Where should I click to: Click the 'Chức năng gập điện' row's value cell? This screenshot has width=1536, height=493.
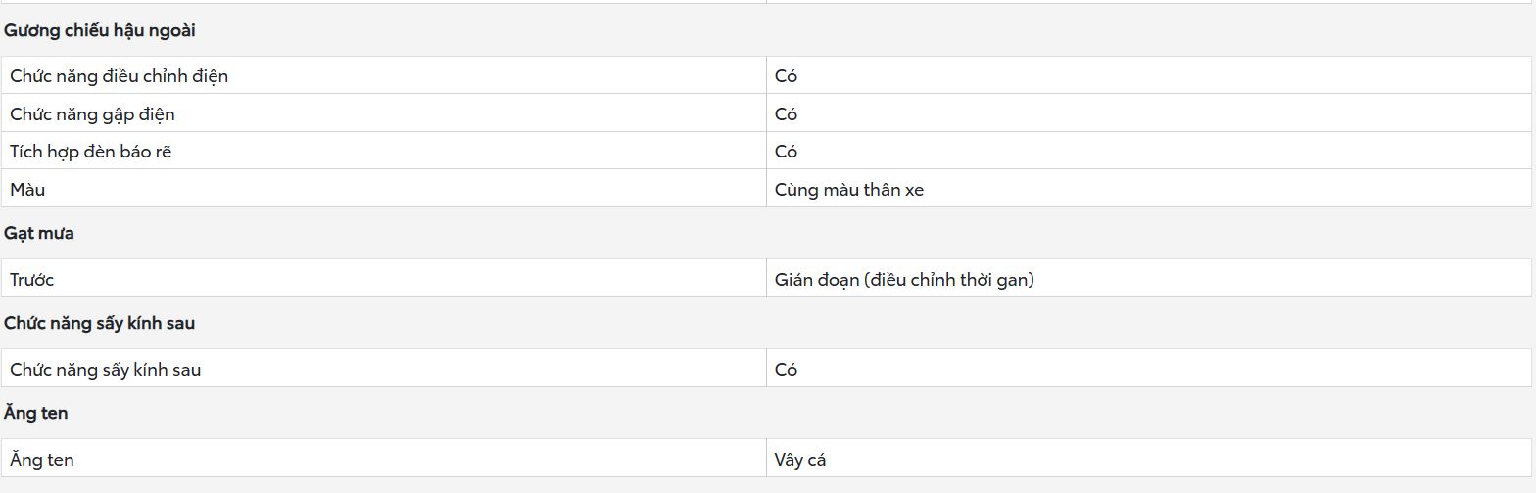1149,113
